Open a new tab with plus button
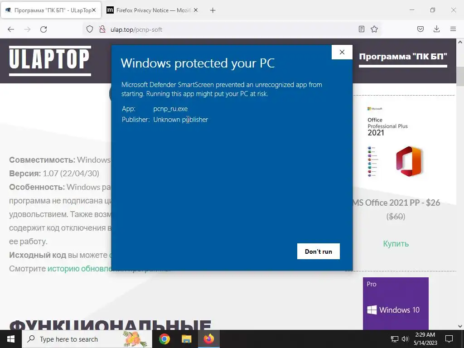Image resolution: width=464 pixels, height=348 pixels. (x=213, y=10)
